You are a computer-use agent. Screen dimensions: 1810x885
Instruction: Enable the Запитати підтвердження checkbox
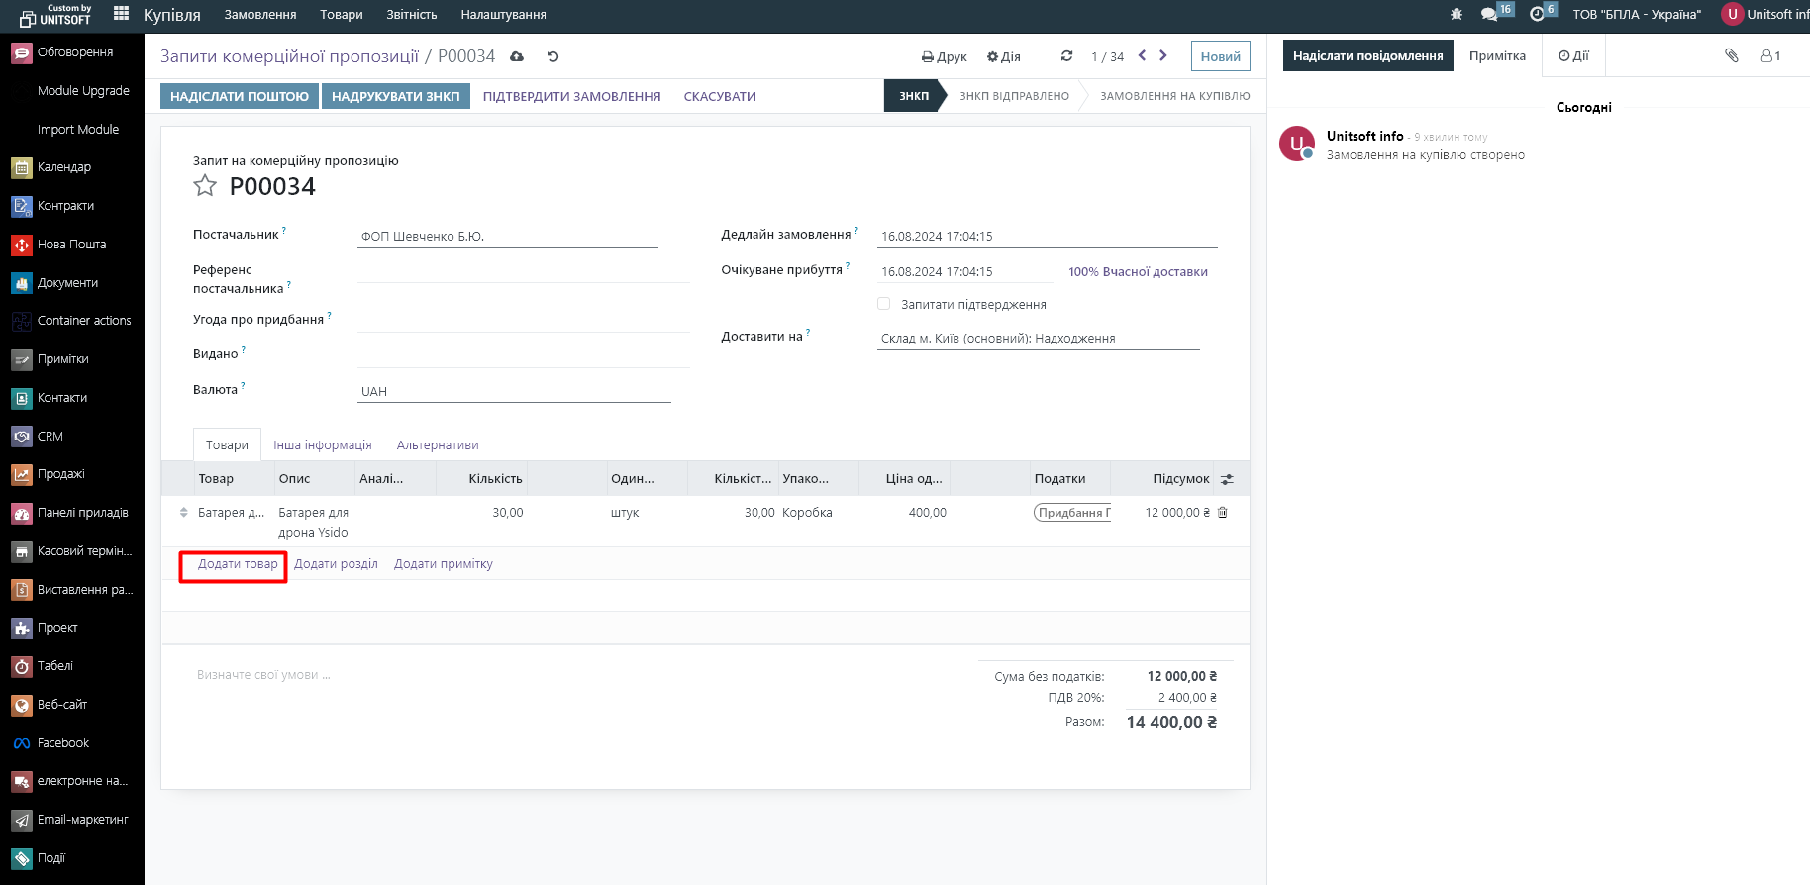(883, 304)
